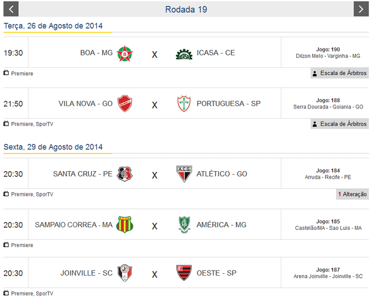The image size is (371, 307).
Task: Click the Terça, 26 de Agosto date heading
Action: pyautogui.click(x=53, y=26)
